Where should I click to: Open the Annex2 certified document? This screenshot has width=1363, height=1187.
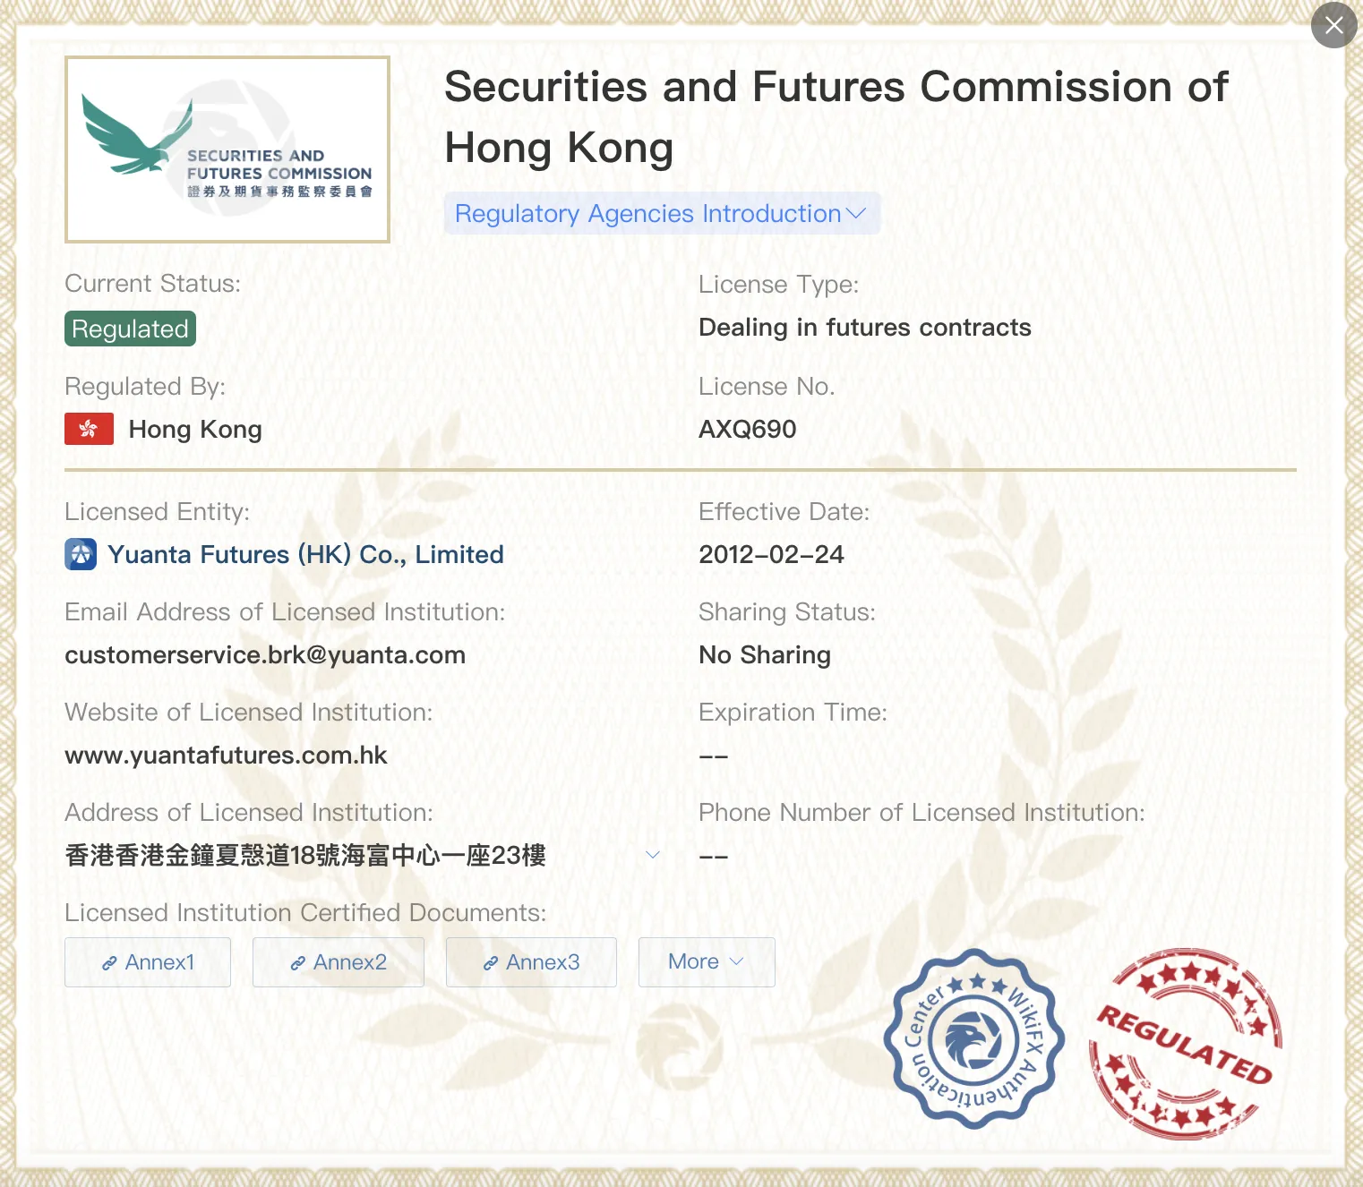tap(339, 962)
